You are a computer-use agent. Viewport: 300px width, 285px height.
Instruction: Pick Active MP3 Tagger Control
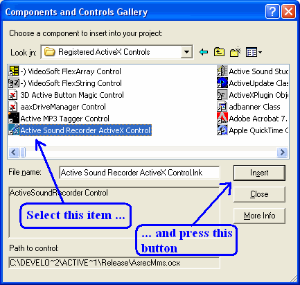tap(59, 119)
